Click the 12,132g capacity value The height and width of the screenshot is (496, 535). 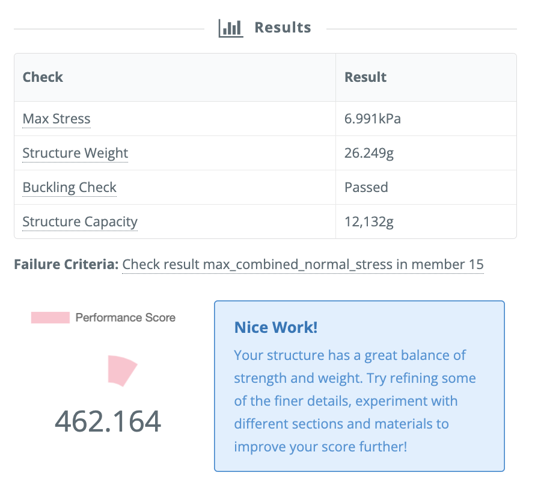pyautogui.click(x=368, y=222)
